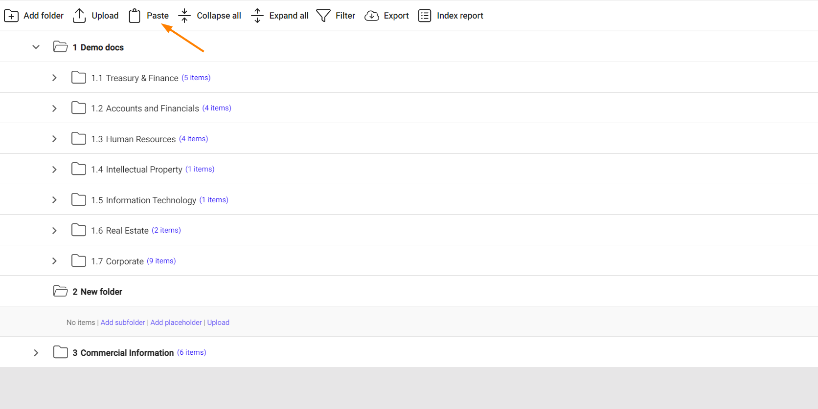Choose Paste label in the toolbar
818x409 pixels.
coord(158,16)
